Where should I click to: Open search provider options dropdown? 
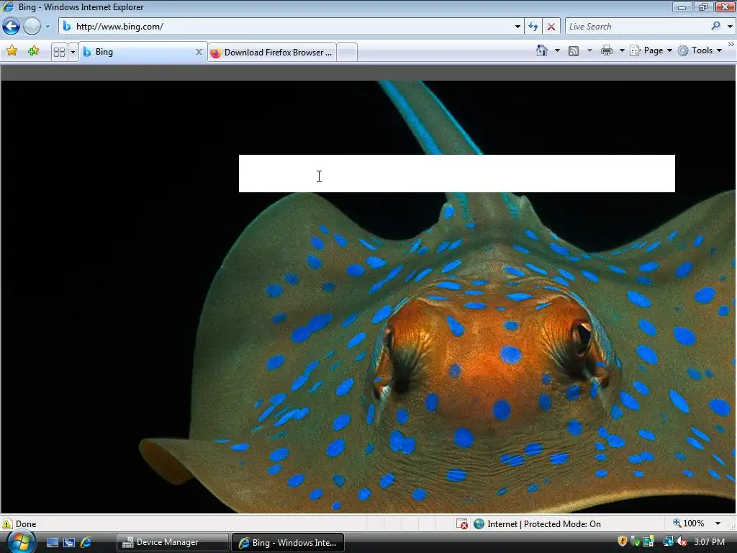point(730,27)
